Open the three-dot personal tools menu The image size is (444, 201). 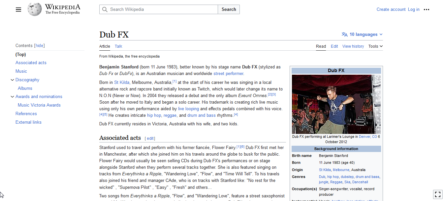point(427,10)
